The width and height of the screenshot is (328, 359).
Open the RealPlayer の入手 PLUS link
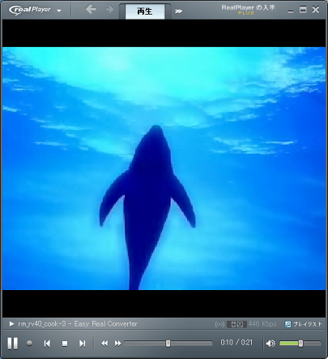tap(248, 10)
